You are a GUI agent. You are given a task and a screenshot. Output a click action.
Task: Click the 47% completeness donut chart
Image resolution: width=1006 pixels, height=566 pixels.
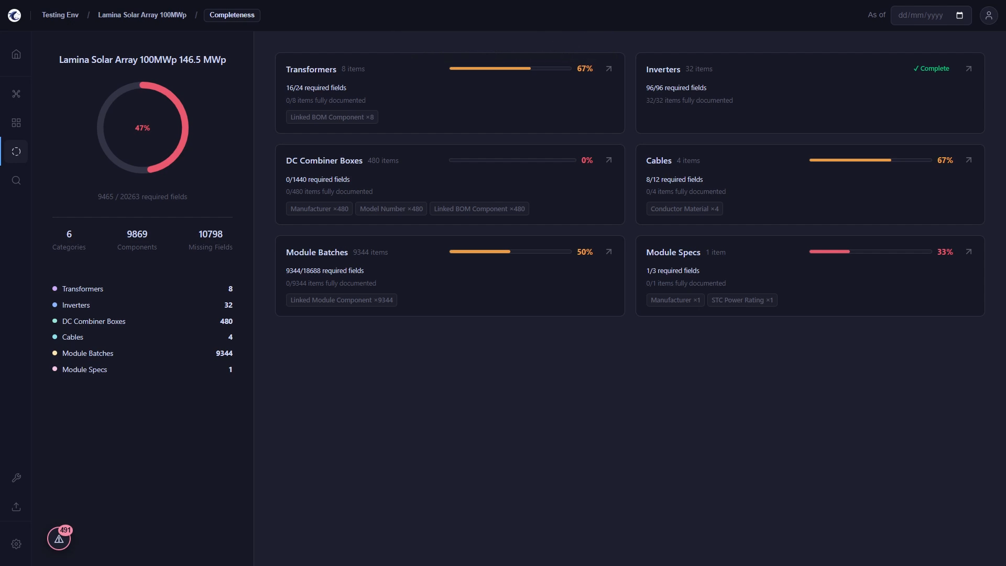(x=143, y=128)
